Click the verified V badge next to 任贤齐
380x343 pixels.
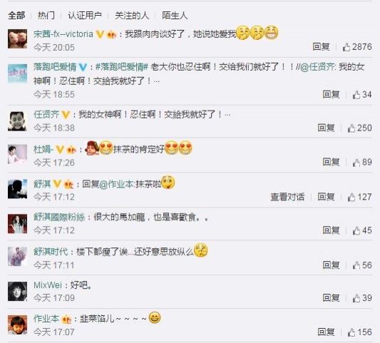coord(66,114)
